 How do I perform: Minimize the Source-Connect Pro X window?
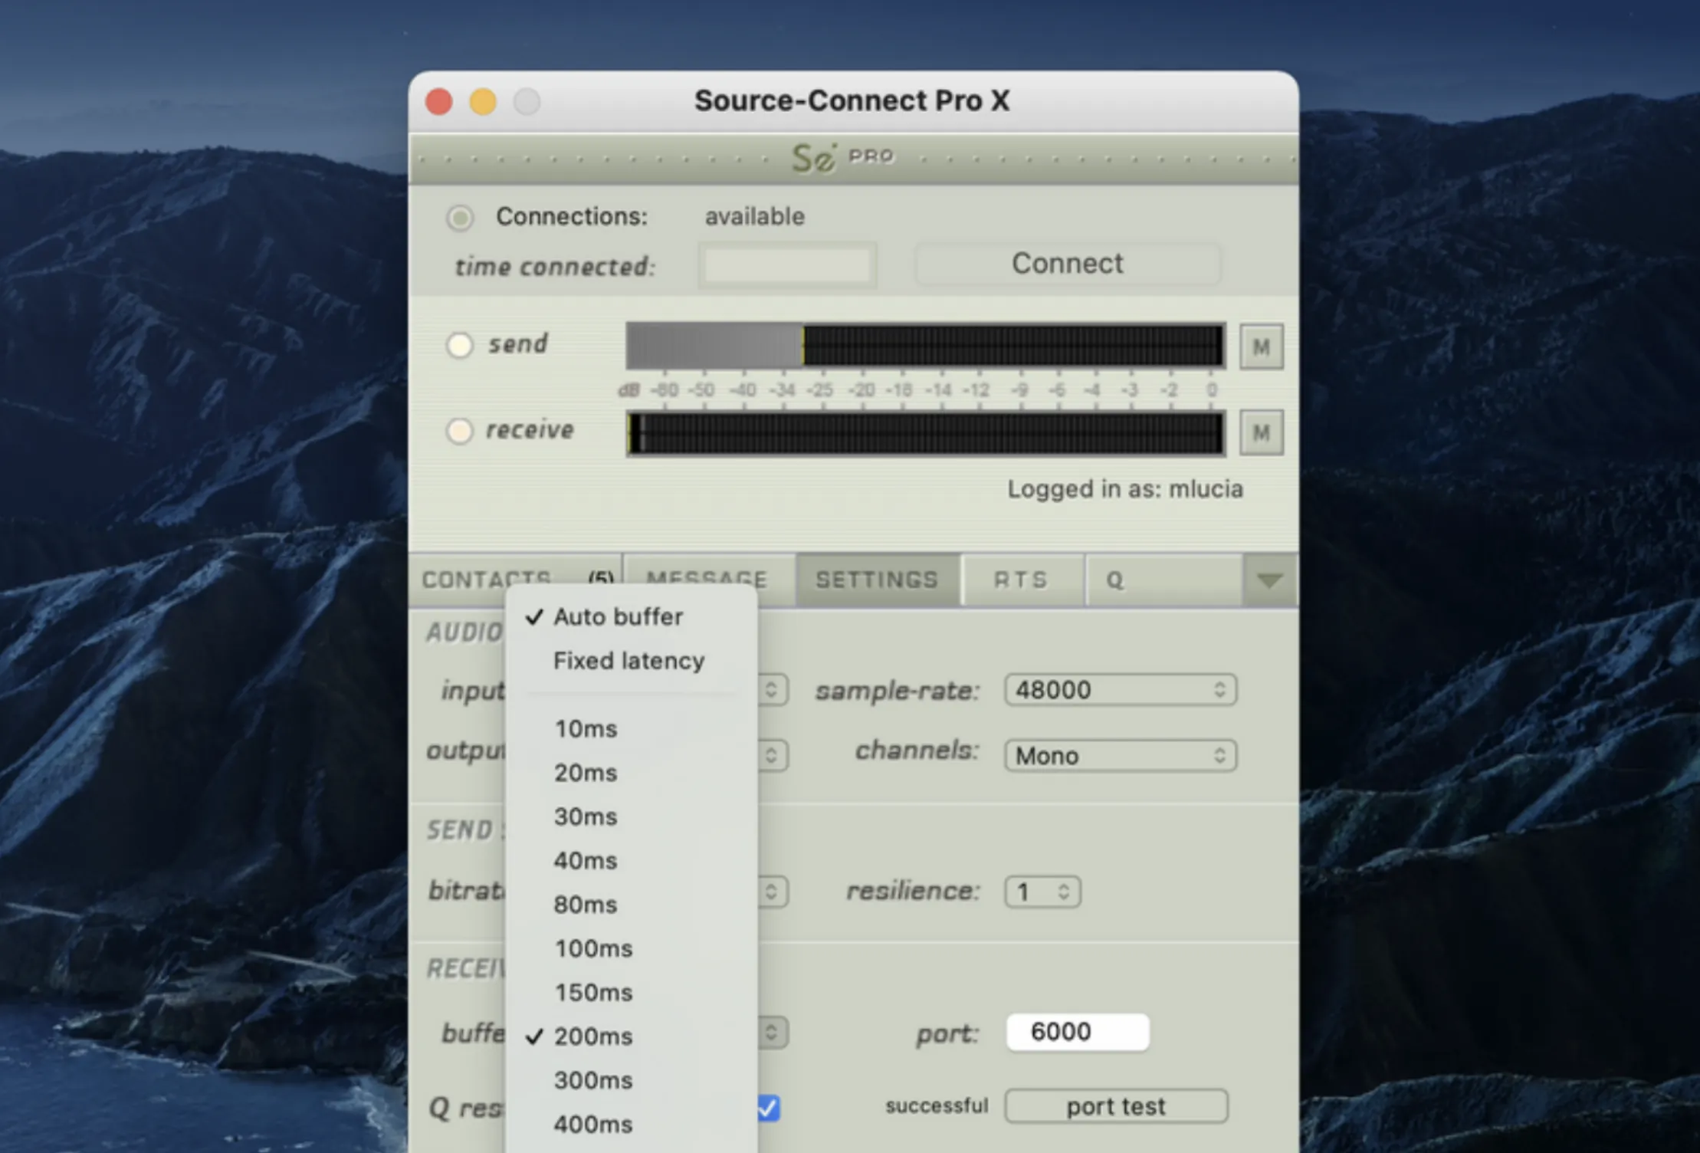[x=483, y=101]
